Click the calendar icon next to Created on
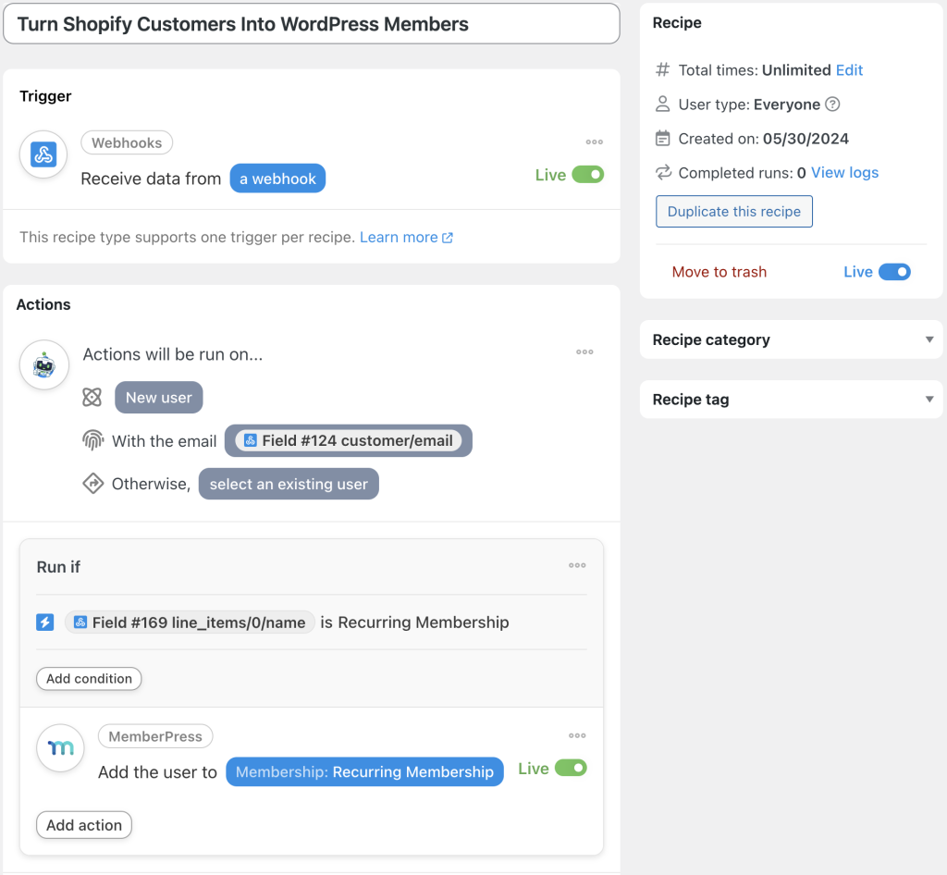947x875 pixels. tap(661, 138)
